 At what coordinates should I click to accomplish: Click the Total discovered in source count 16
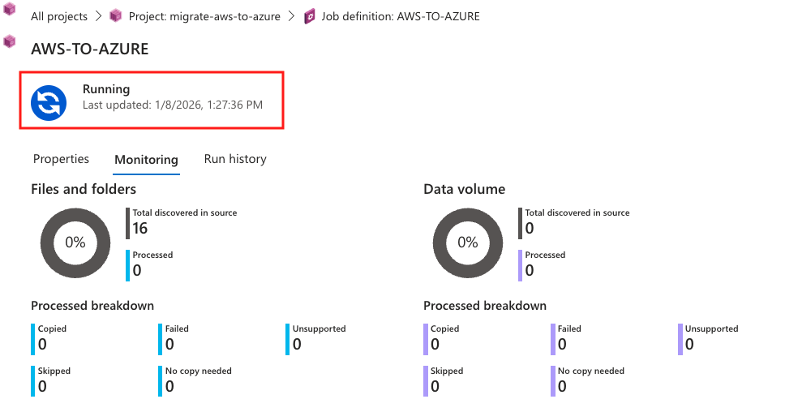click(140, 229)
